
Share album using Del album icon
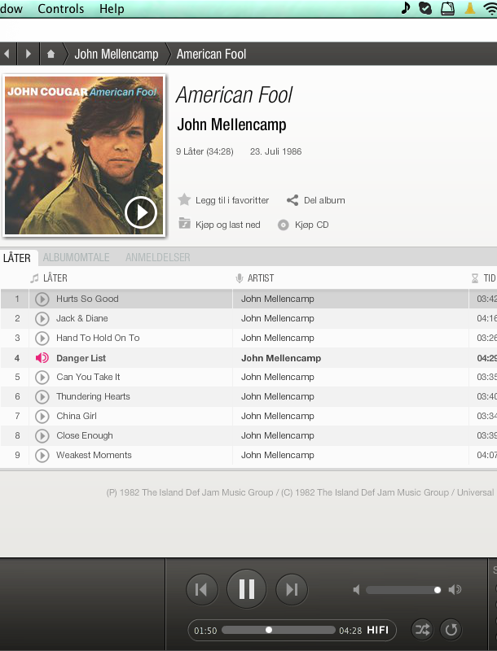[292, 200]
